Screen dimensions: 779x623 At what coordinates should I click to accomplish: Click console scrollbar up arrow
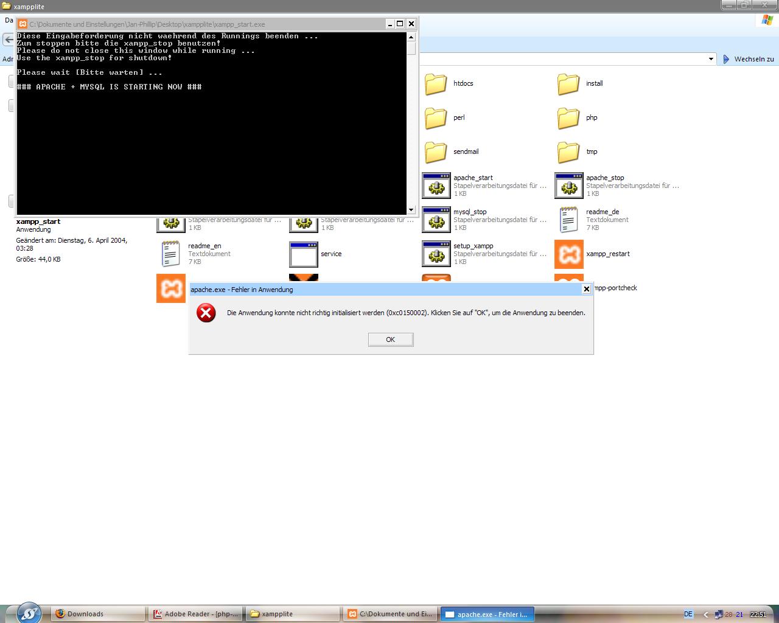(x=411, y=37)
